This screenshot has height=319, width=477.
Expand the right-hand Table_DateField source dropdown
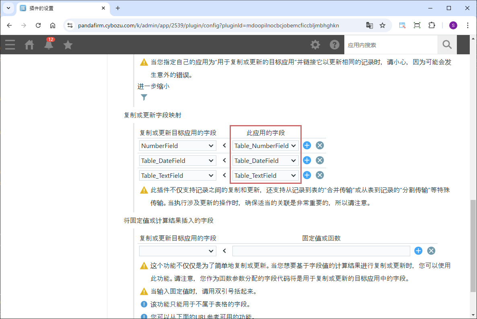pyautogui.click(x=265, y=161)
